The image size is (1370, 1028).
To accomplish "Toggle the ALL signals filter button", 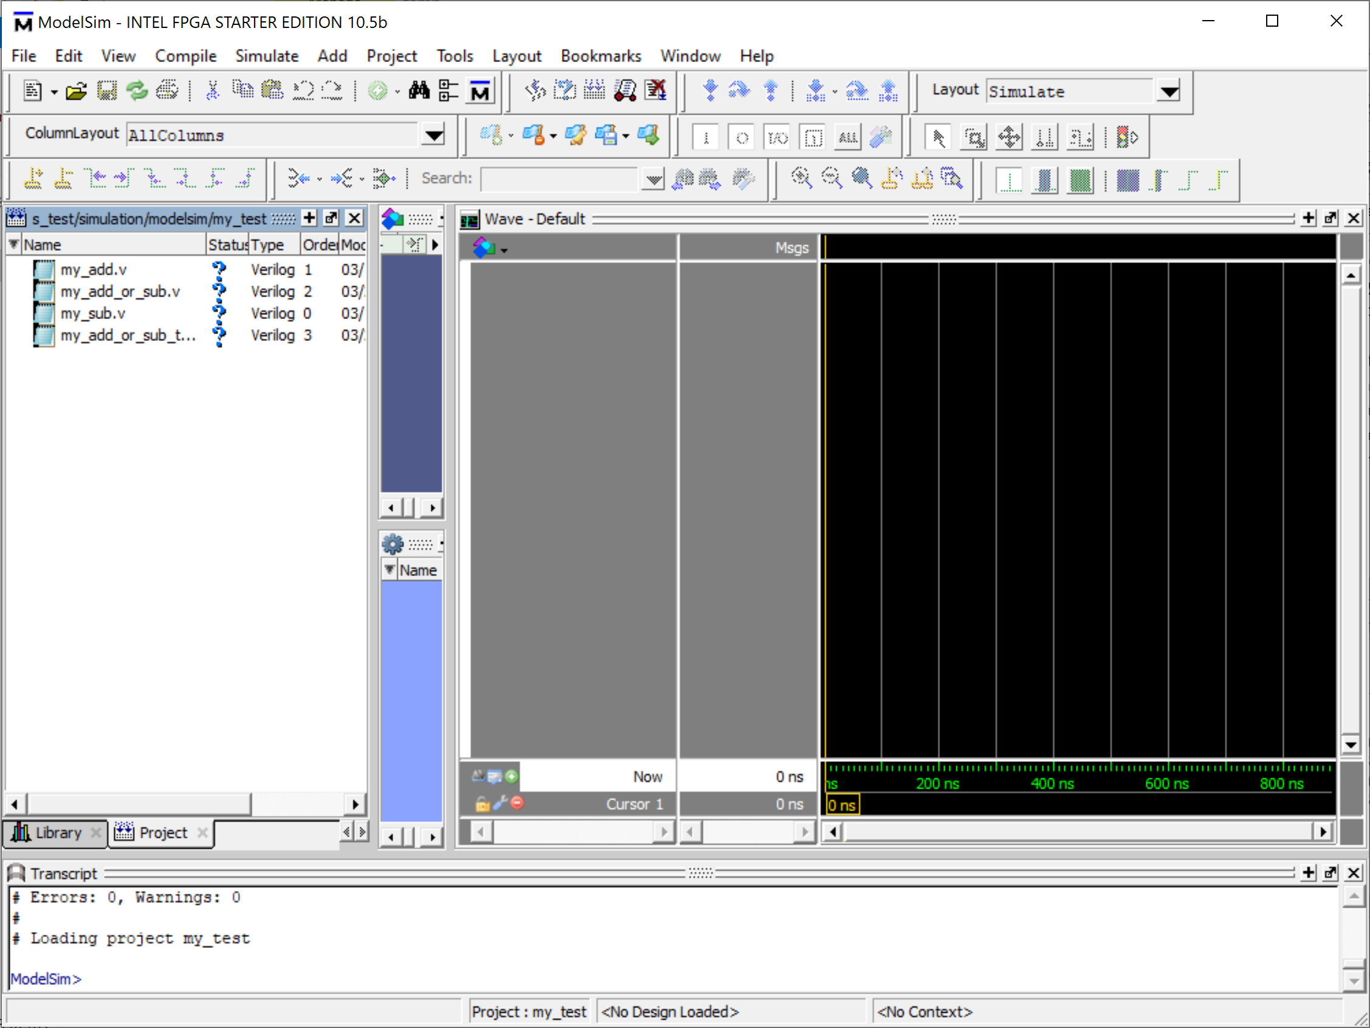I will pos(848,137).
